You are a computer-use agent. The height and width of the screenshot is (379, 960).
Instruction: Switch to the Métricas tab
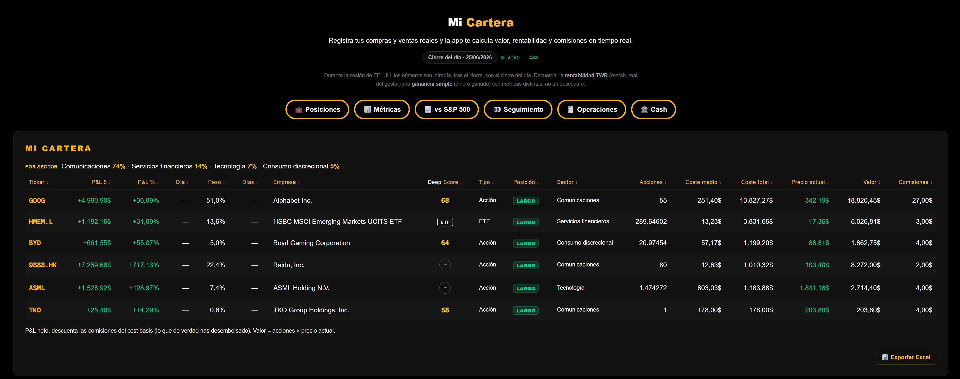(x=382, y=109)
